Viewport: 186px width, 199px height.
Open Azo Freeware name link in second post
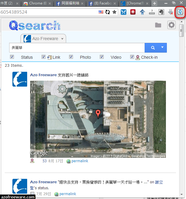tap(43, 182)
